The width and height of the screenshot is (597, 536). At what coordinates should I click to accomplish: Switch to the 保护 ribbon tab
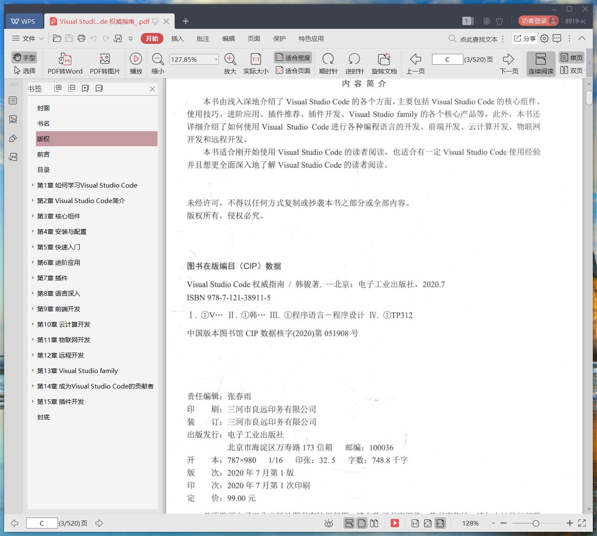[279, 38]
